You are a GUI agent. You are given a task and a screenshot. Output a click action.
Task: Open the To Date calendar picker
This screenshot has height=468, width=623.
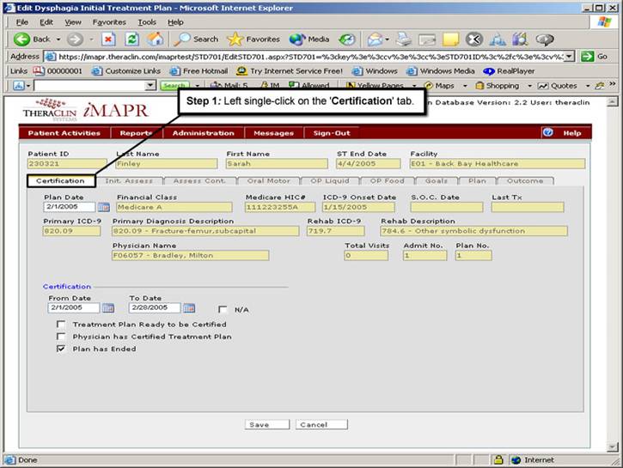coord(189,307)
